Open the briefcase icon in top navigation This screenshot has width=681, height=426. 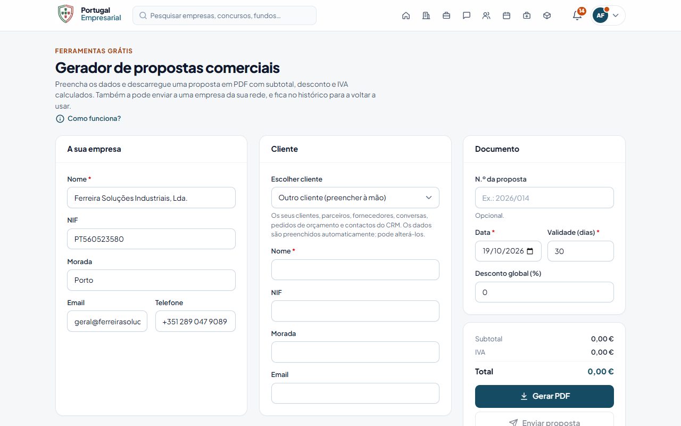446,15
